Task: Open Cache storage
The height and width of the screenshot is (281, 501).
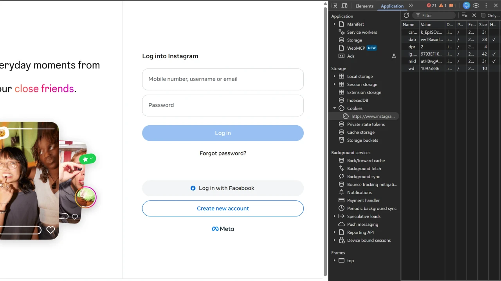Action: (360, 132)
